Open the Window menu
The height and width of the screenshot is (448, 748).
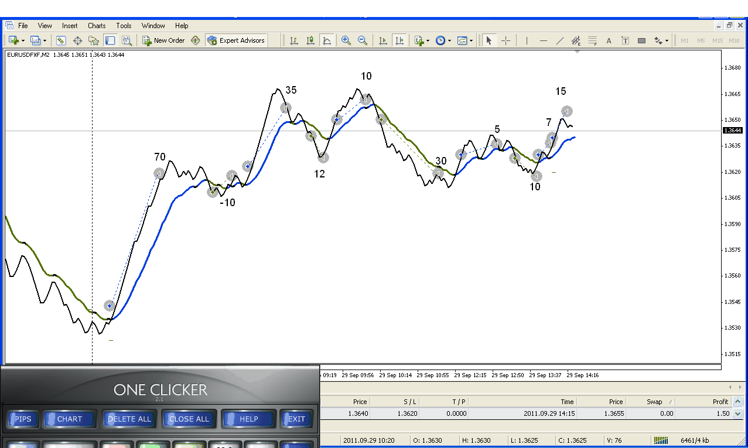tap(153, 26)
